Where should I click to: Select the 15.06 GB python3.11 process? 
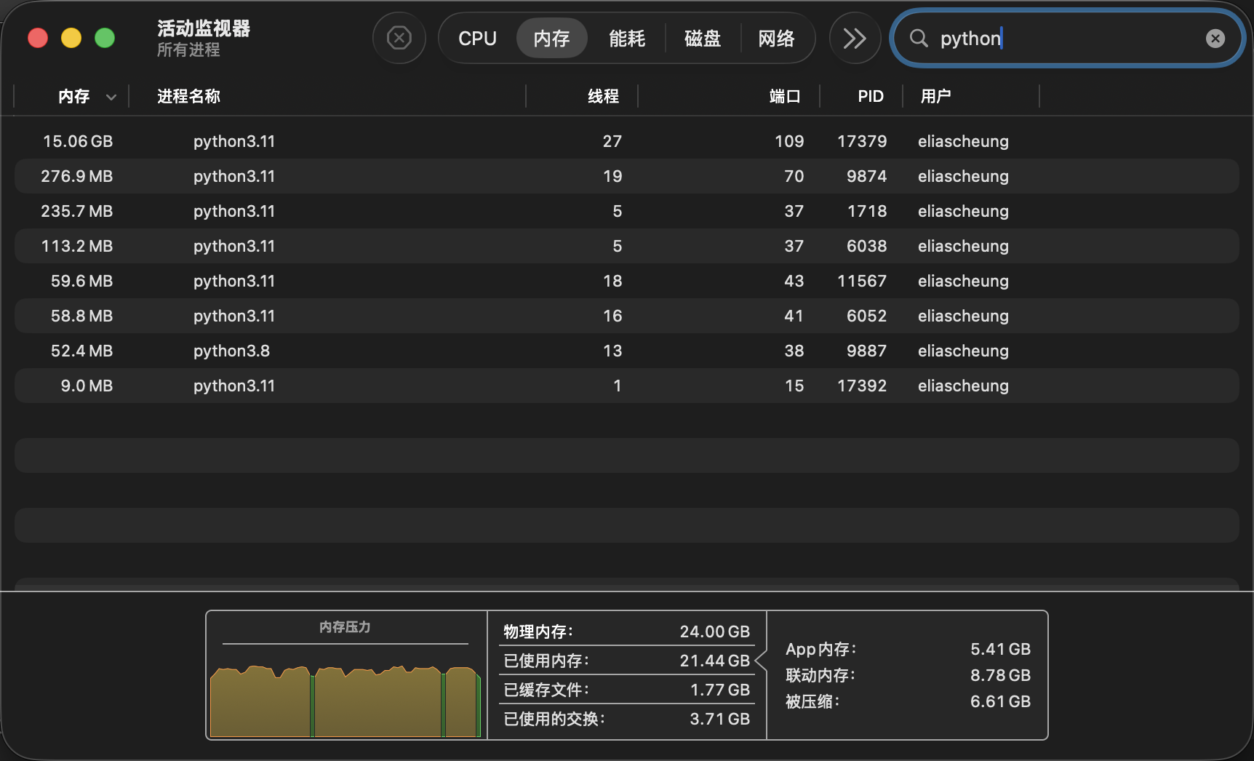click(x=233, y=141)
